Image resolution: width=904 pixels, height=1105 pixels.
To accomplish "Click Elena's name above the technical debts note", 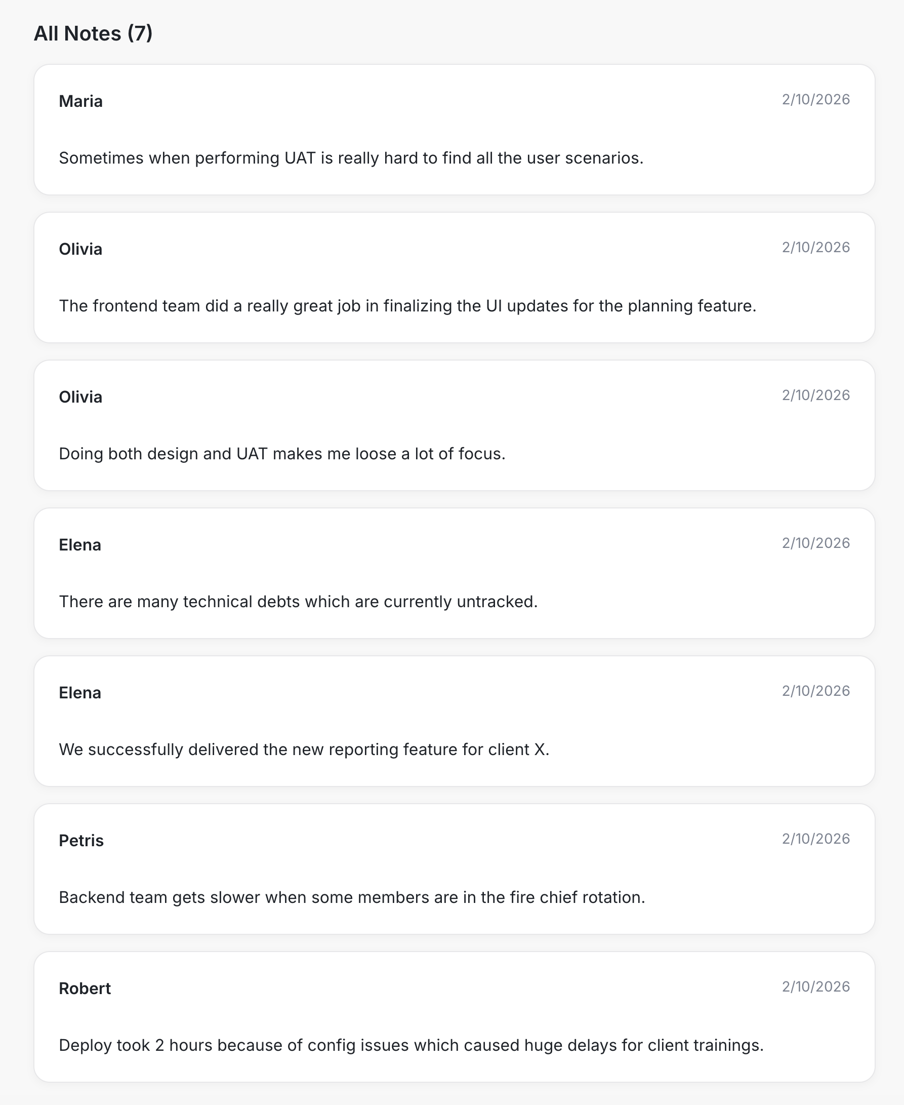I will pyautogui.click(x=80, y=545).
